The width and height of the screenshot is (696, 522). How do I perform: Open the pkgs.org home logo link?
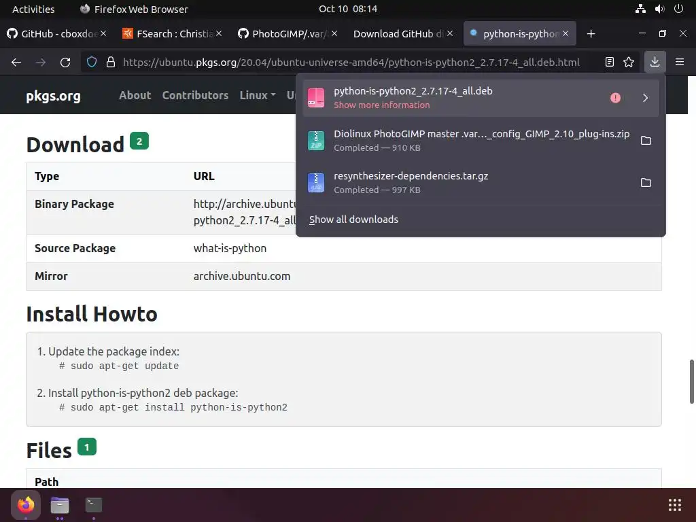tap(53, 95)
